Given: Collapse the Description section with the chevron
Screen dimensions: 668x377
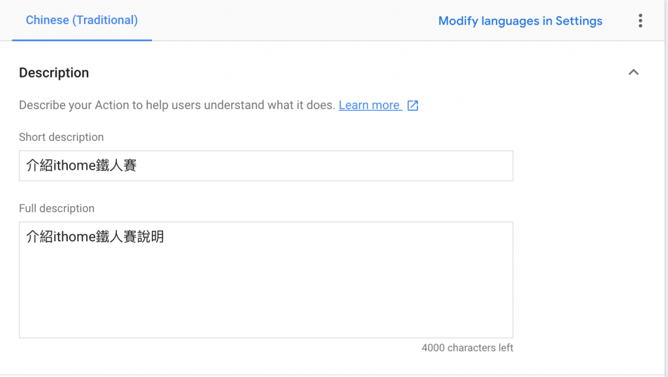Looking at the screenshot, I should pyautogui.click(x=633, y=72).
